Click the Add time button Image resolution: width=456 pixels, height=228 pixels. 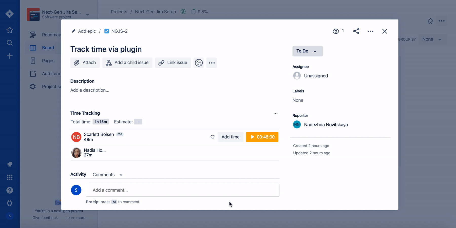(230, 137)
